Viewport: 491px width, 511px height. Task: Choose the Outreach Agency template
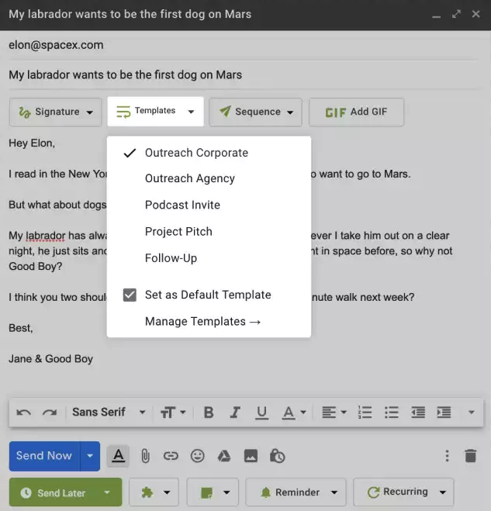[189, 178]
